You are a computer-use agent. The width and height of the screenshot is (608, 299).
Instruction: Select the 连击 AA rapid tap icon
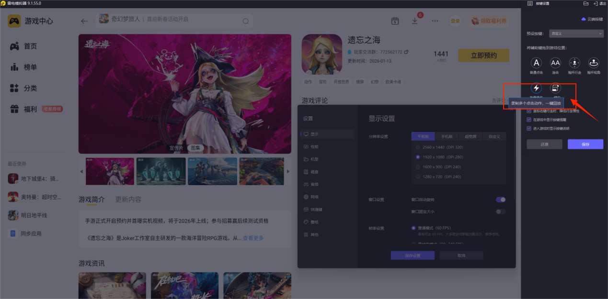coord(555,63)
